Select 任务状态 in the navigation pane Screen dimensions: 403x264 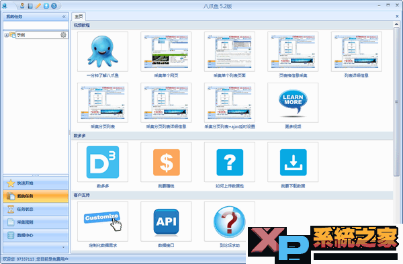point(36,209)
